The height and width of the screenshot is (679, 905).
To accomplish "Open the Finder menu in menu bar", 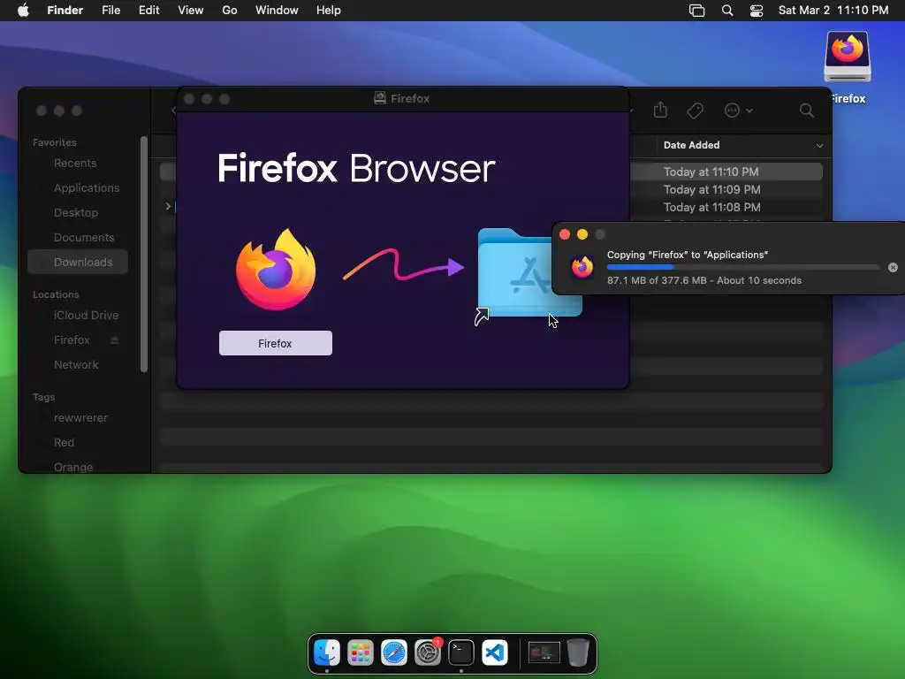I will pos(65,11).
